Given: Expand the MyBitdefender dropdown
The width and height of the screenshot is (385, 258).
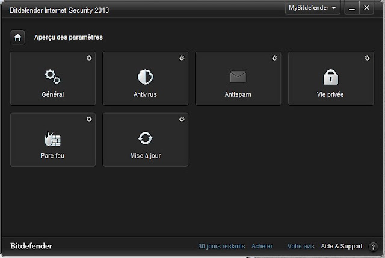Looking at the screenshot, I should click(x=313, y=8).
